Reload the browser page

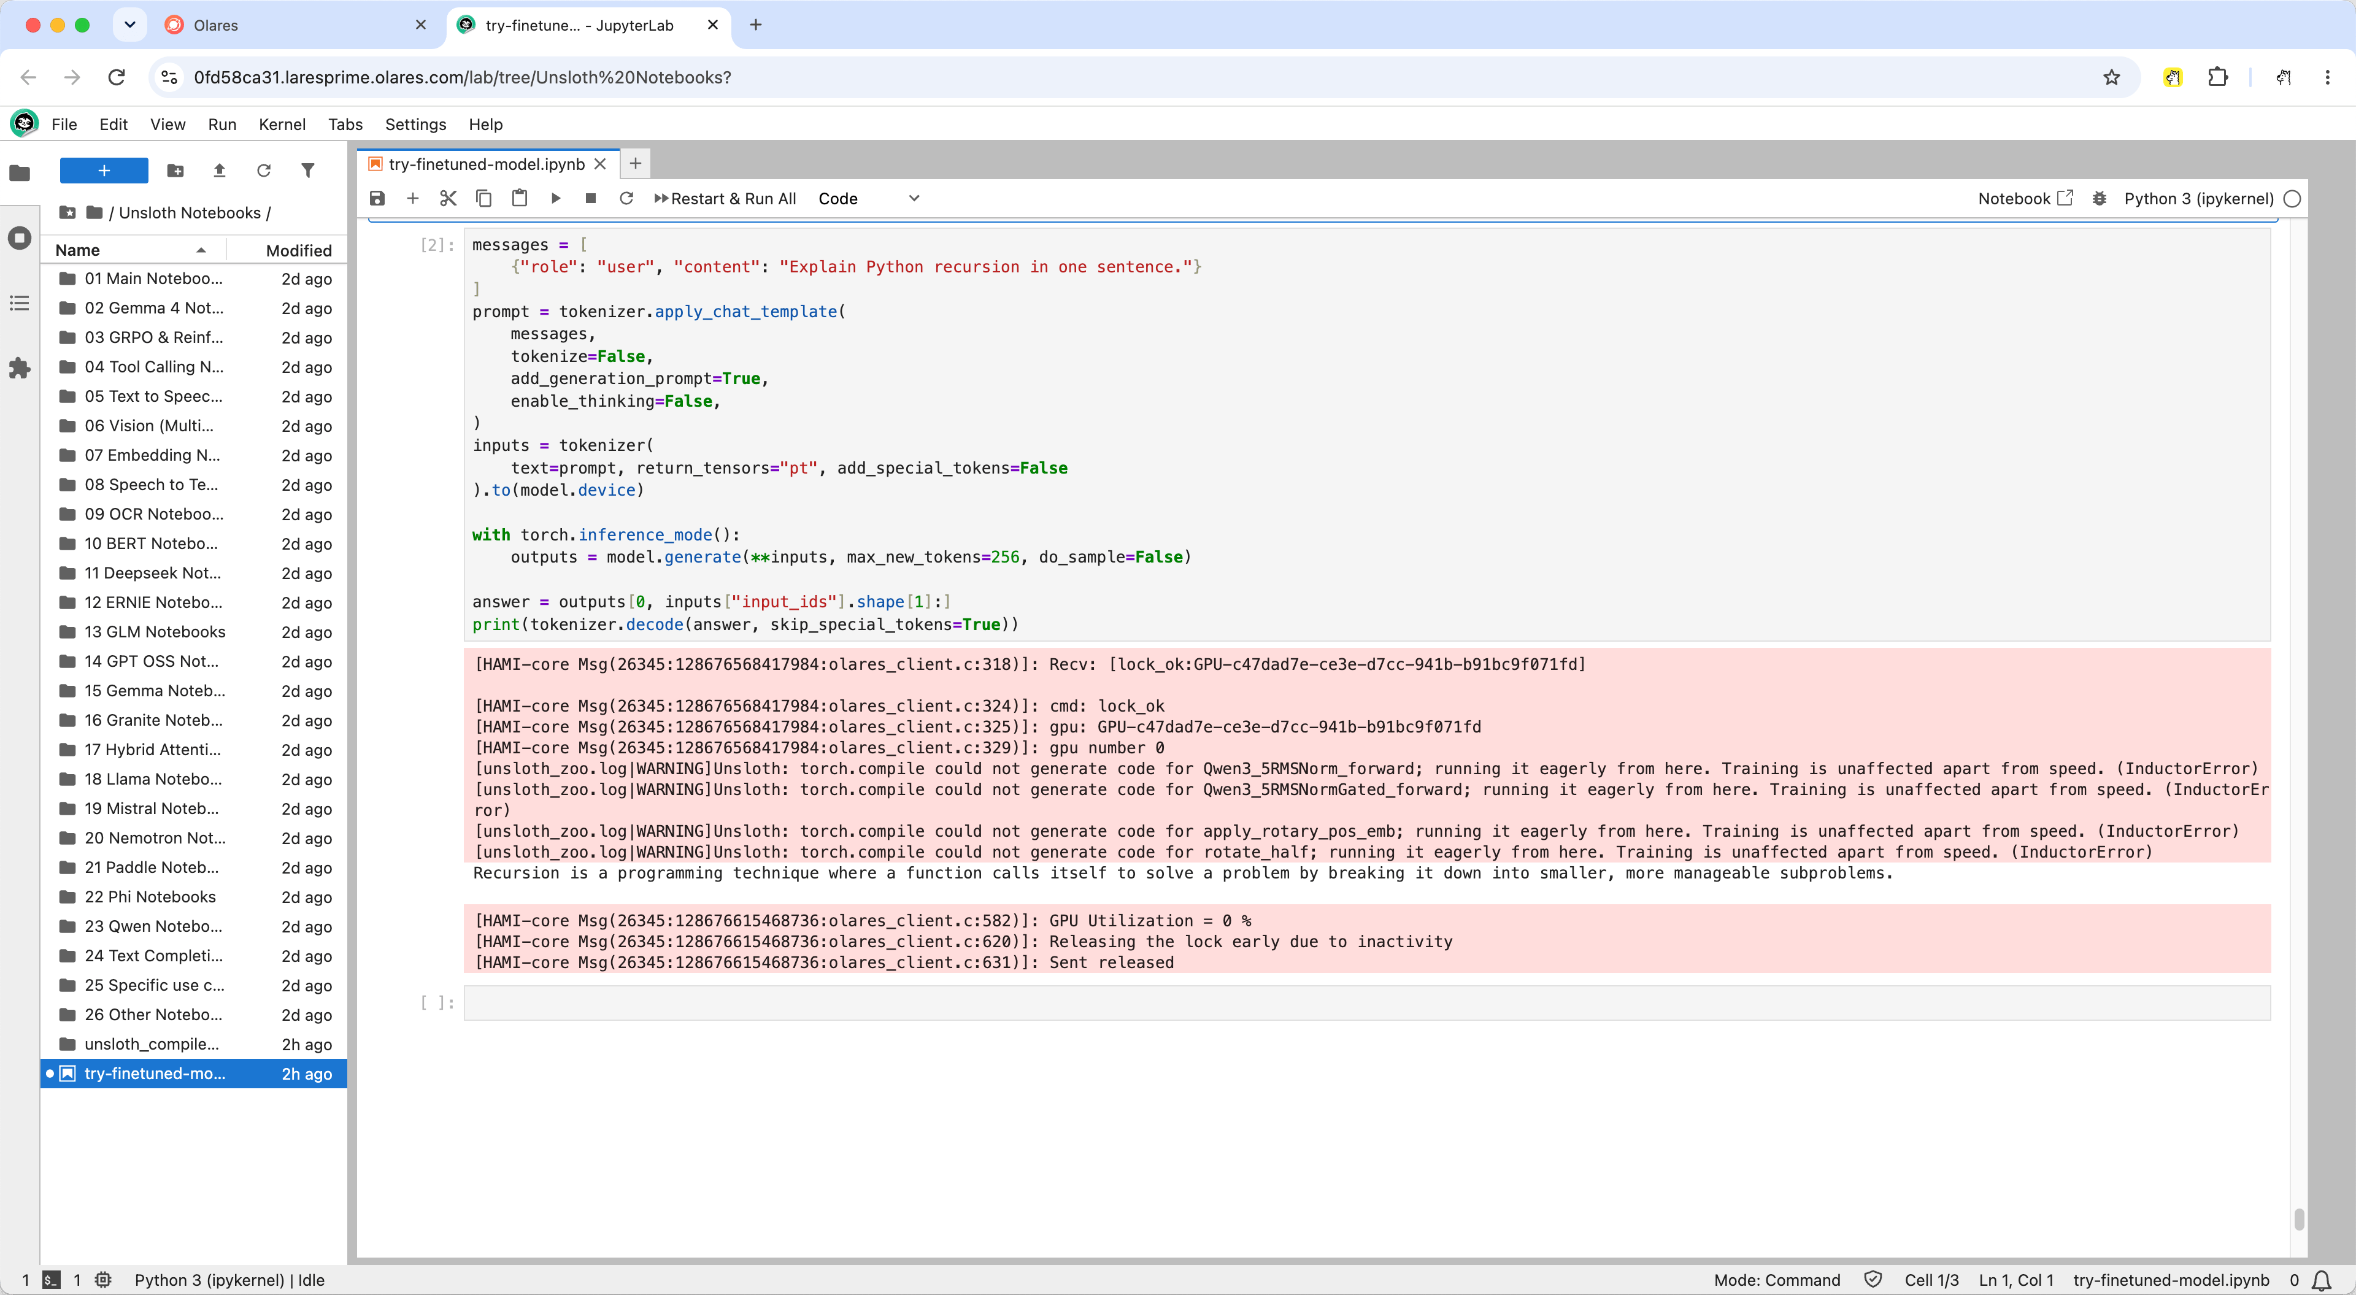(116, 78)
